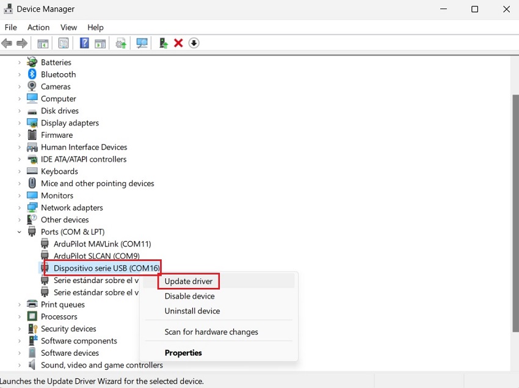Toggle the console tree visibility icon

click(x=42, y=43)
